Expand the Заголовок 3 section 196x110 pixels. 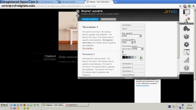(133, 71)
